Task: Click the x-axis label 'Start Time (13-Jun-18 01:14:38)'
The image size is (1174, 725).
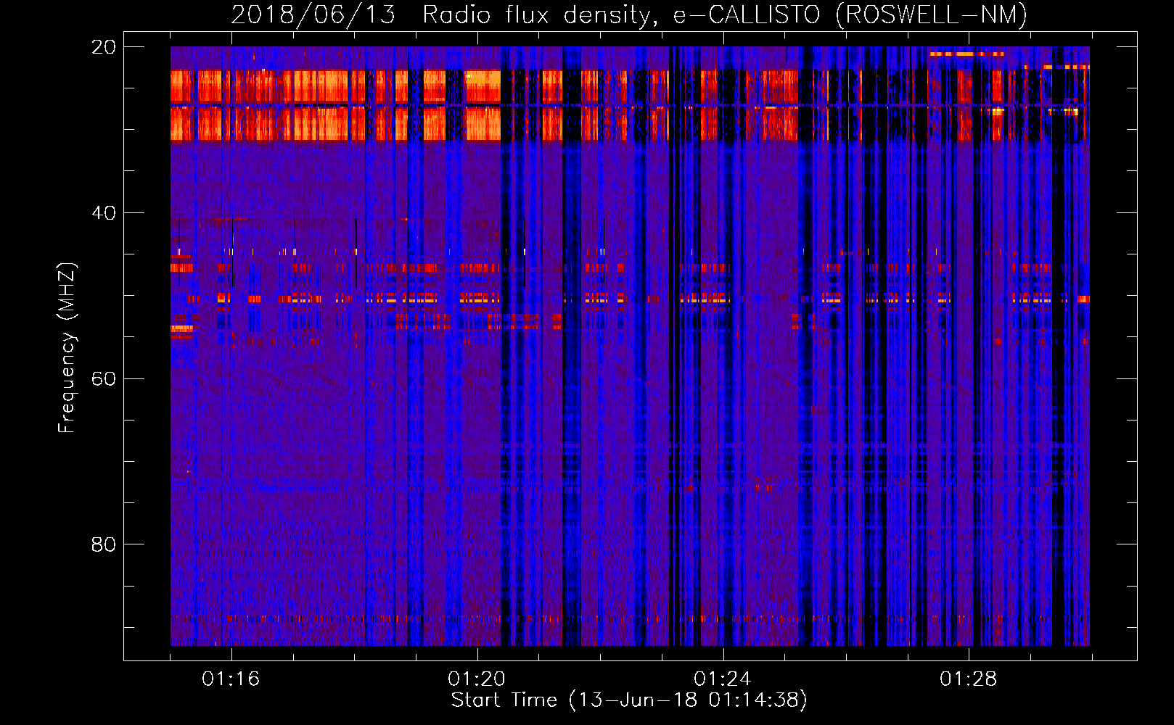Action: click(629, 700)
